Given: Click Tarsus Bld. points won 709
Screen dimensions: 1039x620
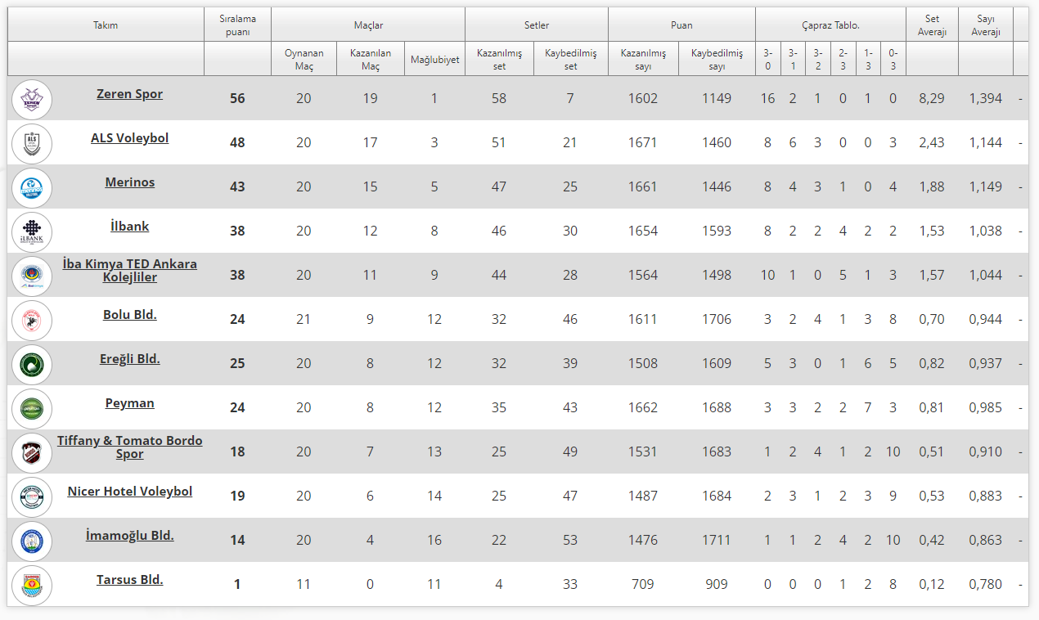Looking at the screenshot, I should click(x=643, y=584).
